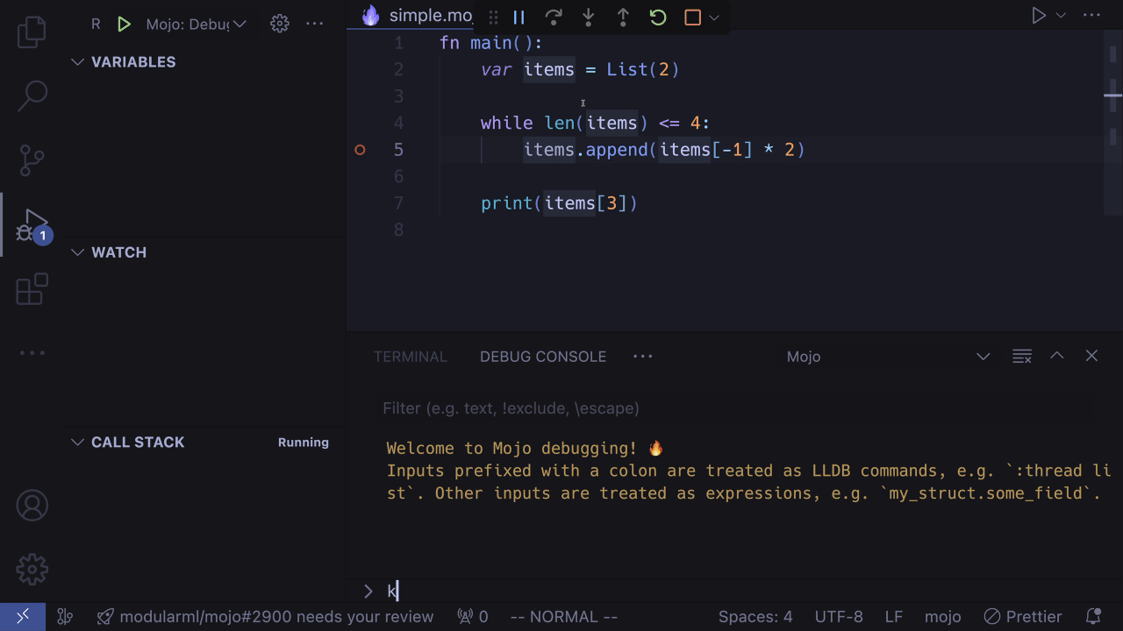Click the NORMAL vim mode indicator
This screenshot has height=631, width=1123.
(564, 617)
